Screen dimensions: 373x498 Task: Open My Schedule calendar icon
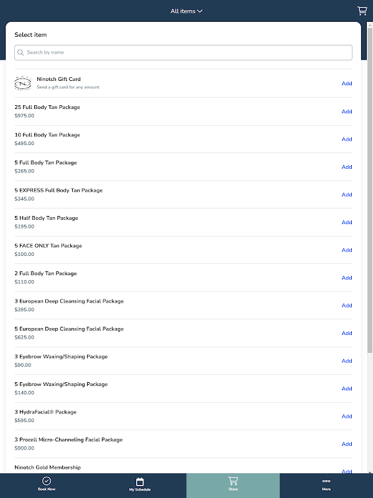(140, 481)
